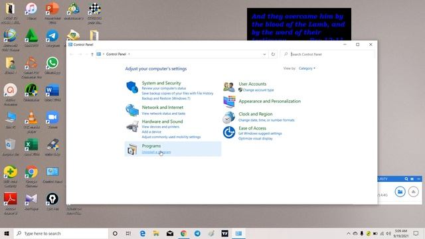Click the folder button in security popup
This screenshot has height=239, width=425.
pyautogui.click(x=400, y=192)
